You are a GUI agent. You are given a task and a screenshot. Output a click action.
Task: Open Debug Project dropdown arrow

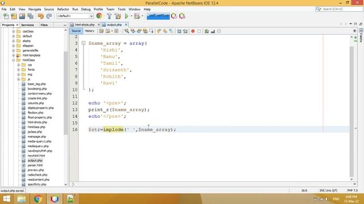[x=142, y=16]
